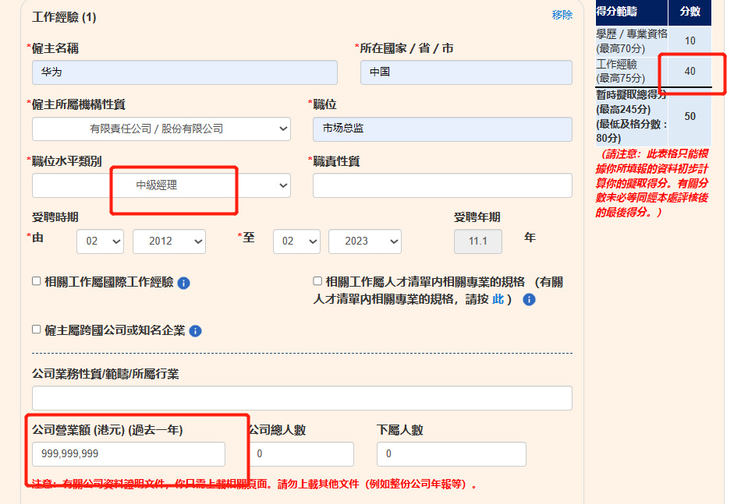Viewport: 741px width, 504px height.
Task: Click the 公司總人數 input field
Action: click(x=302, y=454)
